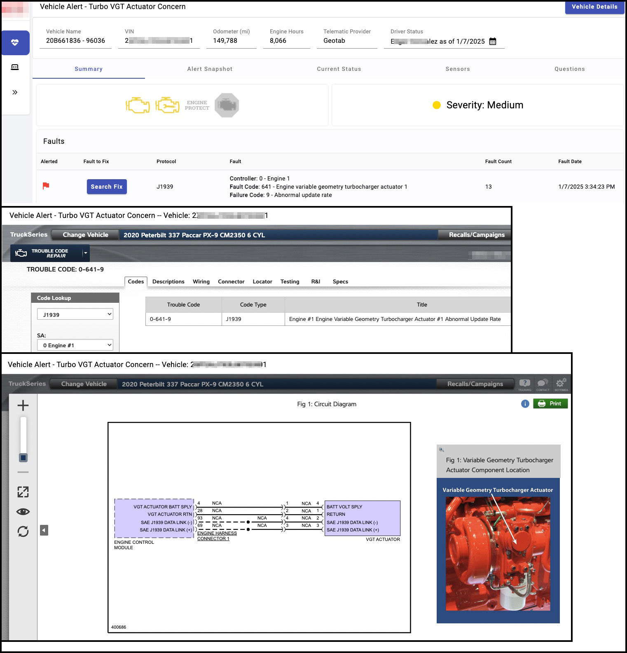This screenshot has width=627, height=653.
Task: Click the left arrow collapse panel button
Action: click(x=44, y=530)
